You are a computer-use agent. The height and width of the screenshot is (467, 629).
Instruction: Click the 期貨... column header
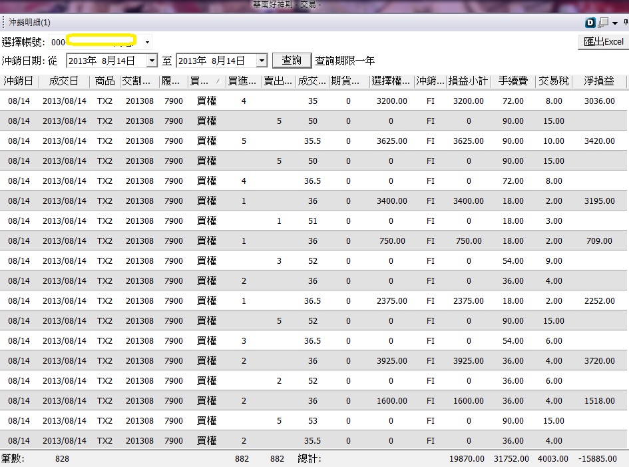tap(349, 81)
